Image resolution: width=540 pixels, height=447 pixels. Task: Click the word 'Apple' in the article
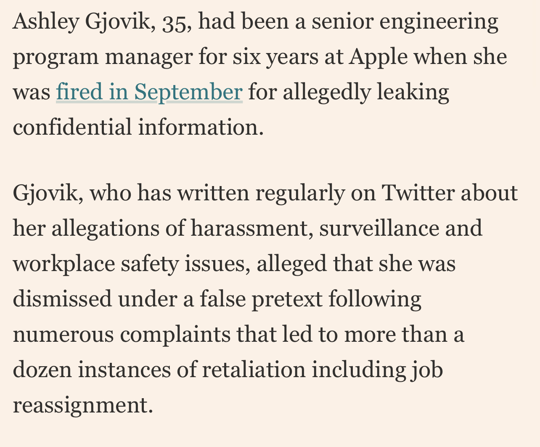[x=378, y=57]
